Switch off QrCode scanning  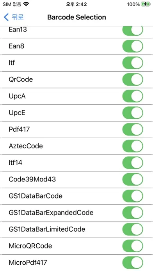(133, 79)
